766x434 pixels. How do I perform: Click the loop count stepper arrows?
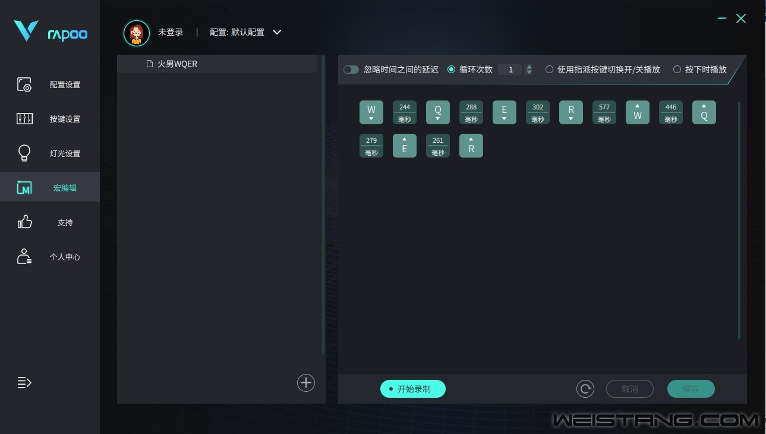(x=529, y=70)
